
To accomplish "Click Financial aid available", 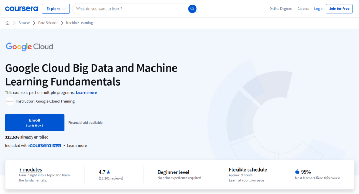I will pyautogui.click(x=86, y=123).
